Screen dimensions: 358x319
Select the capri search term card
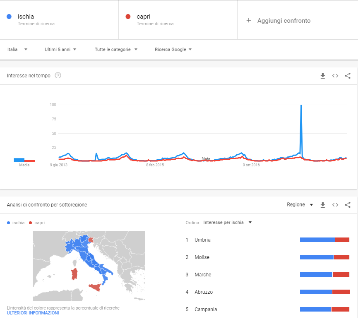coord(178,20)
